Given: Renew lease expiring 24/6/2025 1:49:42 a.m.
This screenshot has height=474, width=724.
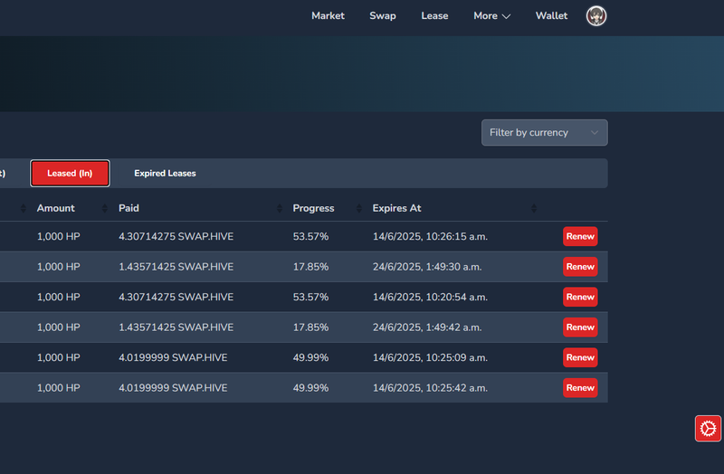Looking at the screenshot, I should click(x=580, y=327).
